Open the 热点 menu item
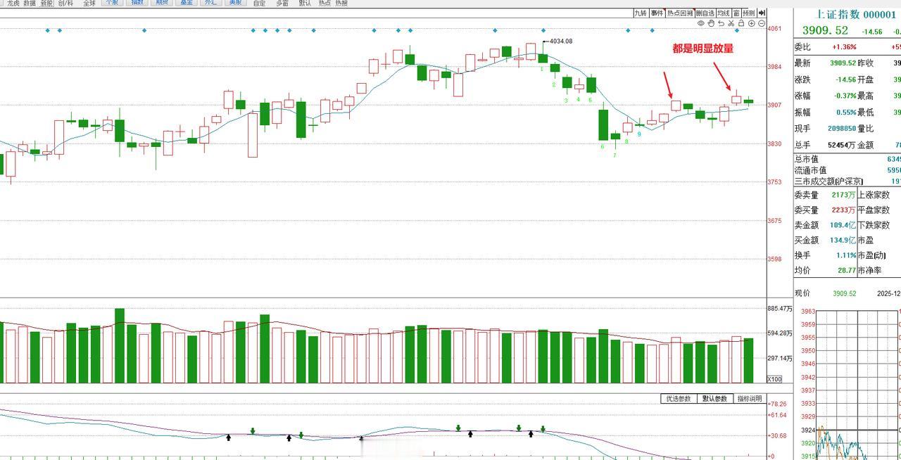Image resolution: width=901 pixels, height=460 pixels. tap(325, 4)
